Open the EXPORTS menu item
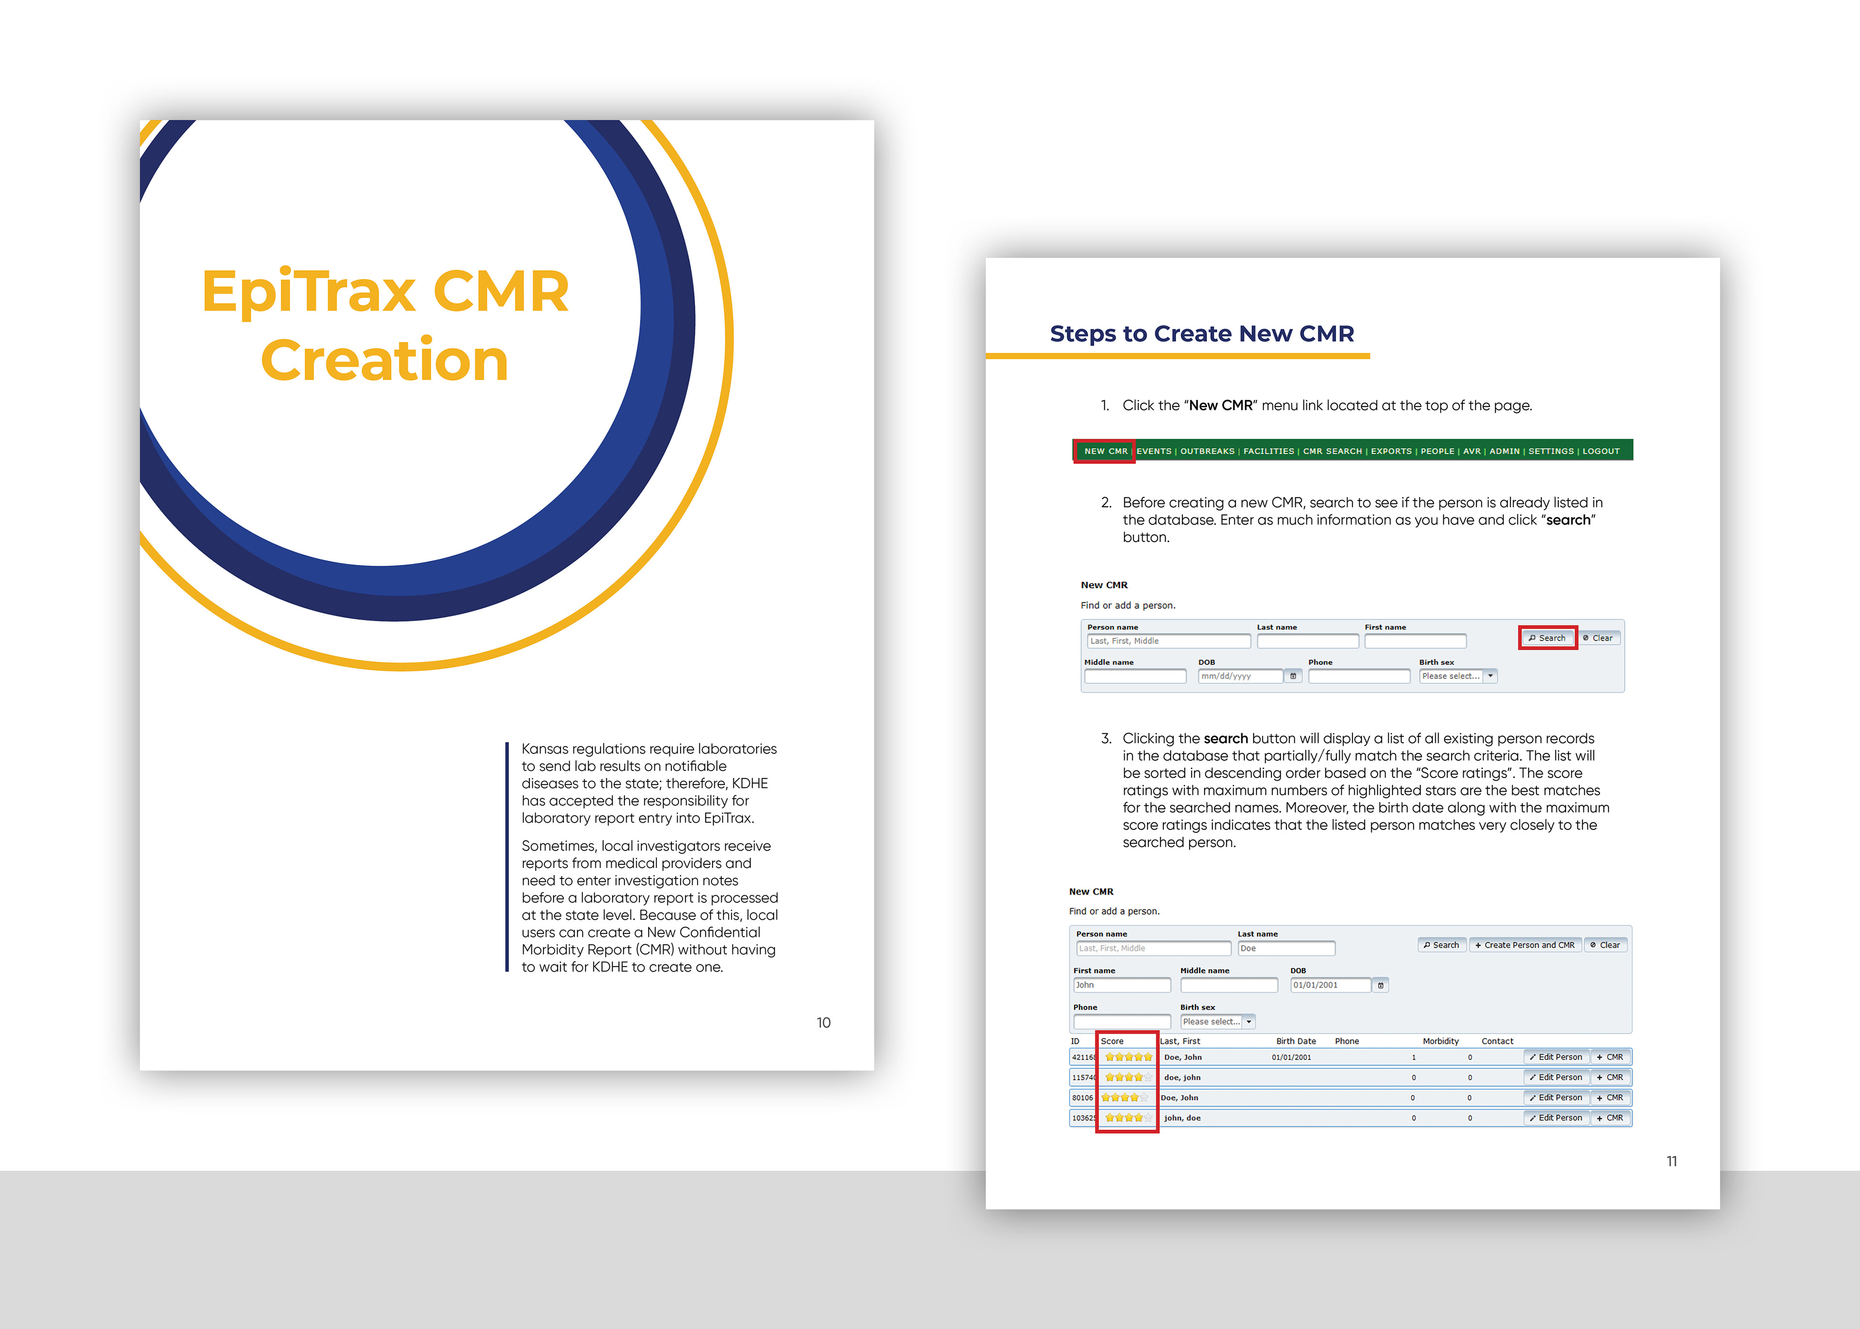The height and width of the screenshot is (1329, 1860). click(1391, 451)
